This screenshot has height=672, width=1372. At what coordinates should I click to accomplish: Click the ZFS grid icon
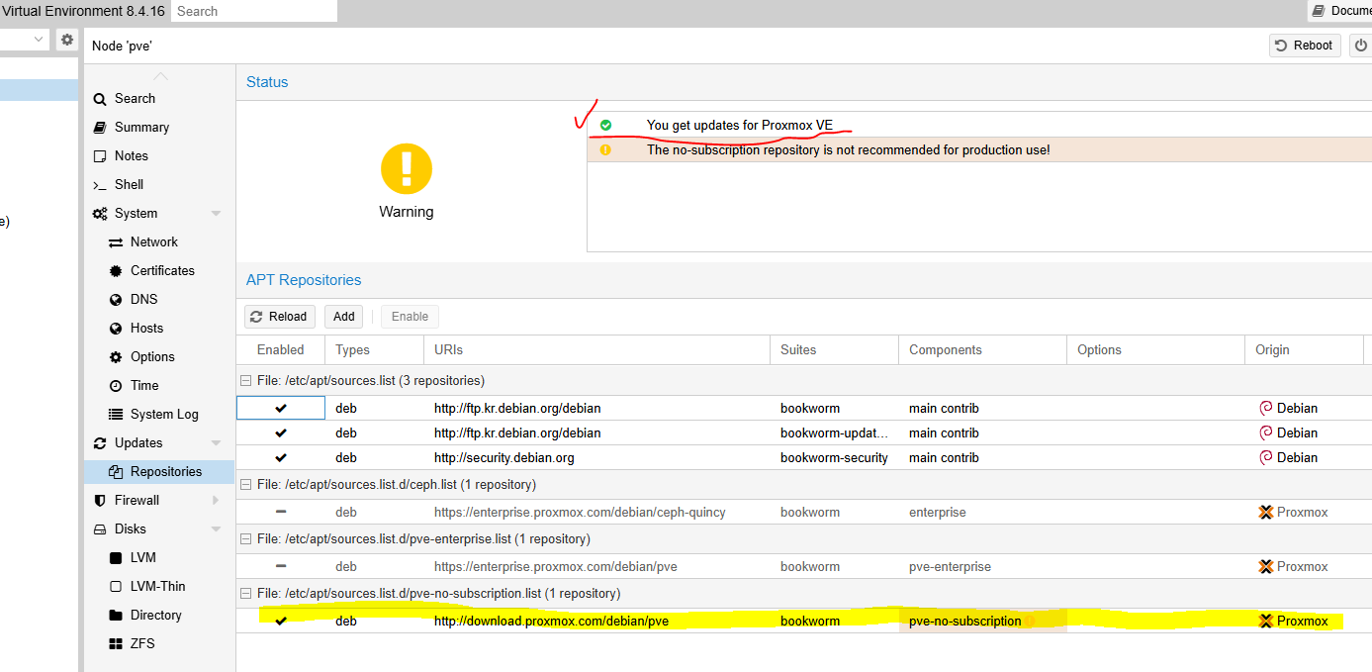pyautogui.click(x=115, y=643)
